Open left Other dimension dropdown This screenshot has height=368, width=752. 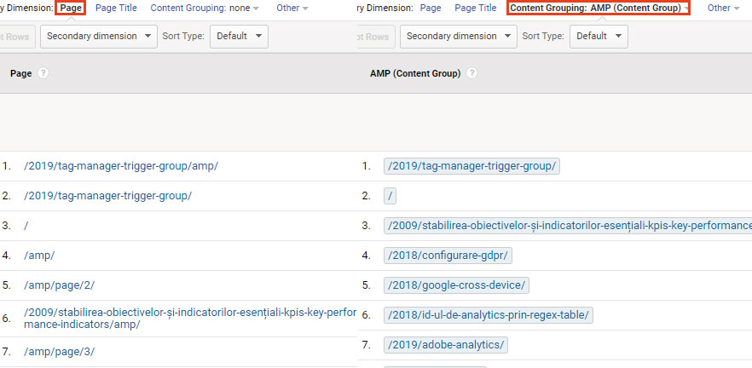pos(292,9)
